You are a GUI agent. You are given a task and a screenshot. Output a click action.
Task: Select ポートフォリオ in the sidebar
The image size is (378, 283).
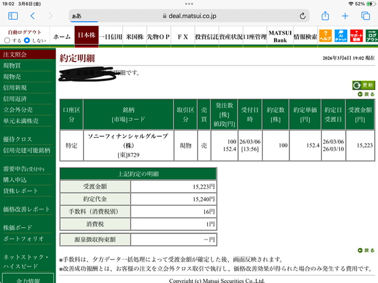24,238
